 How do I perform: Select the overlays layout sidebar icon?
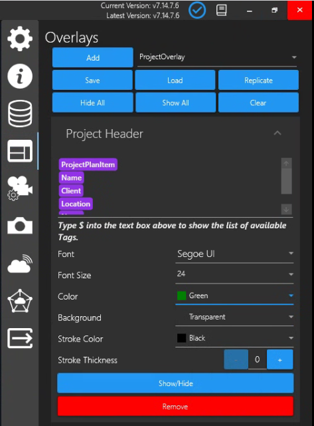pyautogui.click(x=20, y=151)
